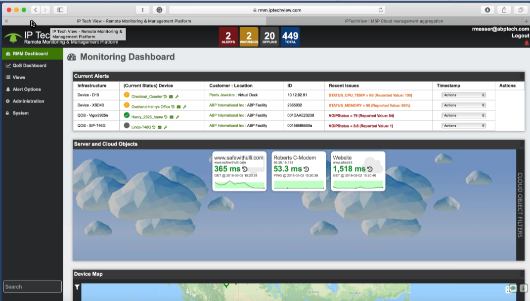Screen dimensions: 530x301
Task: Click the map filter funnel icon
Action: point(77,287)
